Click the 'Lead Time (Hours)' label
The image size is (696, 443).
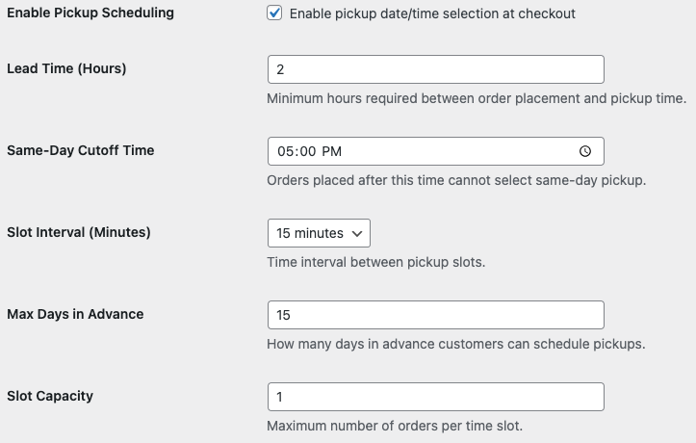pos(66,68)
